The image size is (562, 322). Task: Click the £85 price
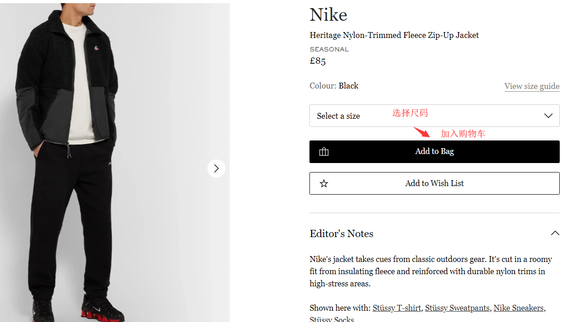point(318,61)
